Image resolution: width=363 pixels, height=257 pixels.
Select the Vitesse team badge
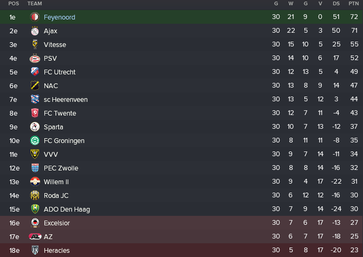pos(35,44)
